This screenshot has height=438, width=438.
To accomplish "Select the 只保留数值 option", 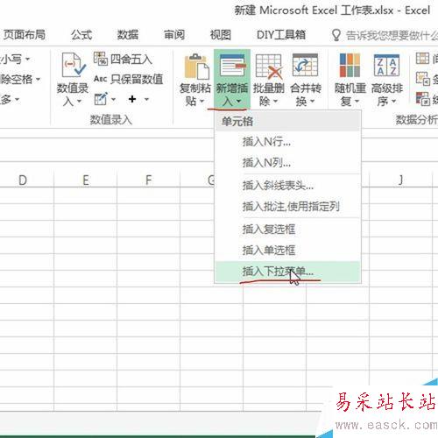I will (x=129, y=79).
